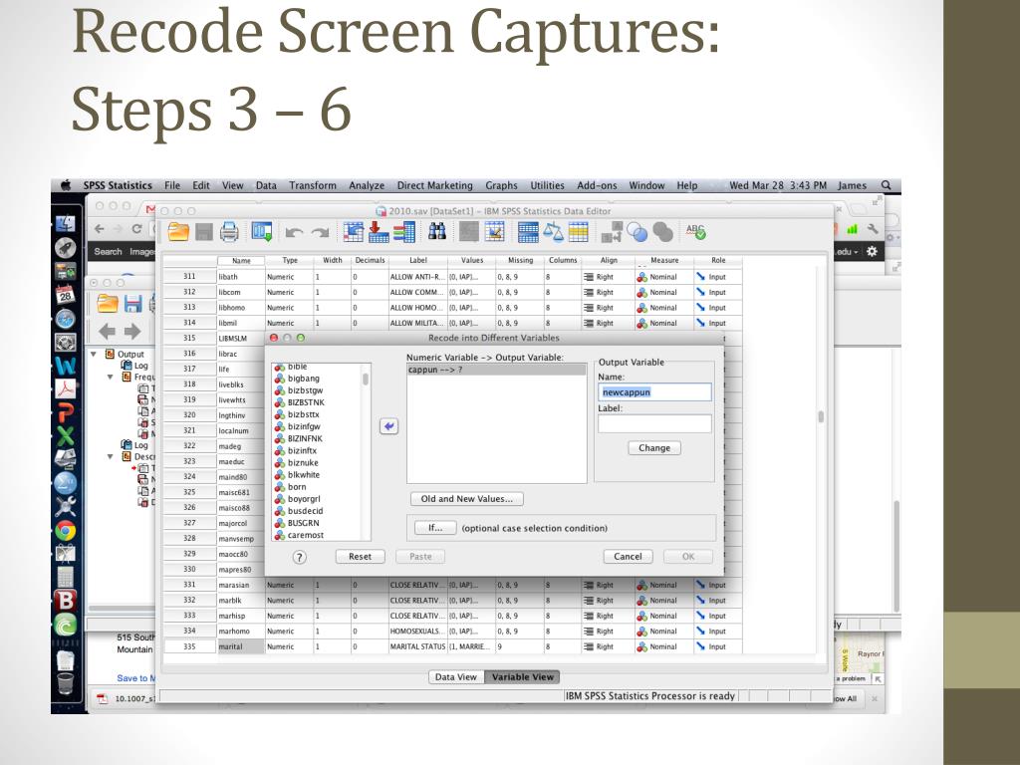
Task: Click the Variables info toolbar icon
Action: click(403, 231)
